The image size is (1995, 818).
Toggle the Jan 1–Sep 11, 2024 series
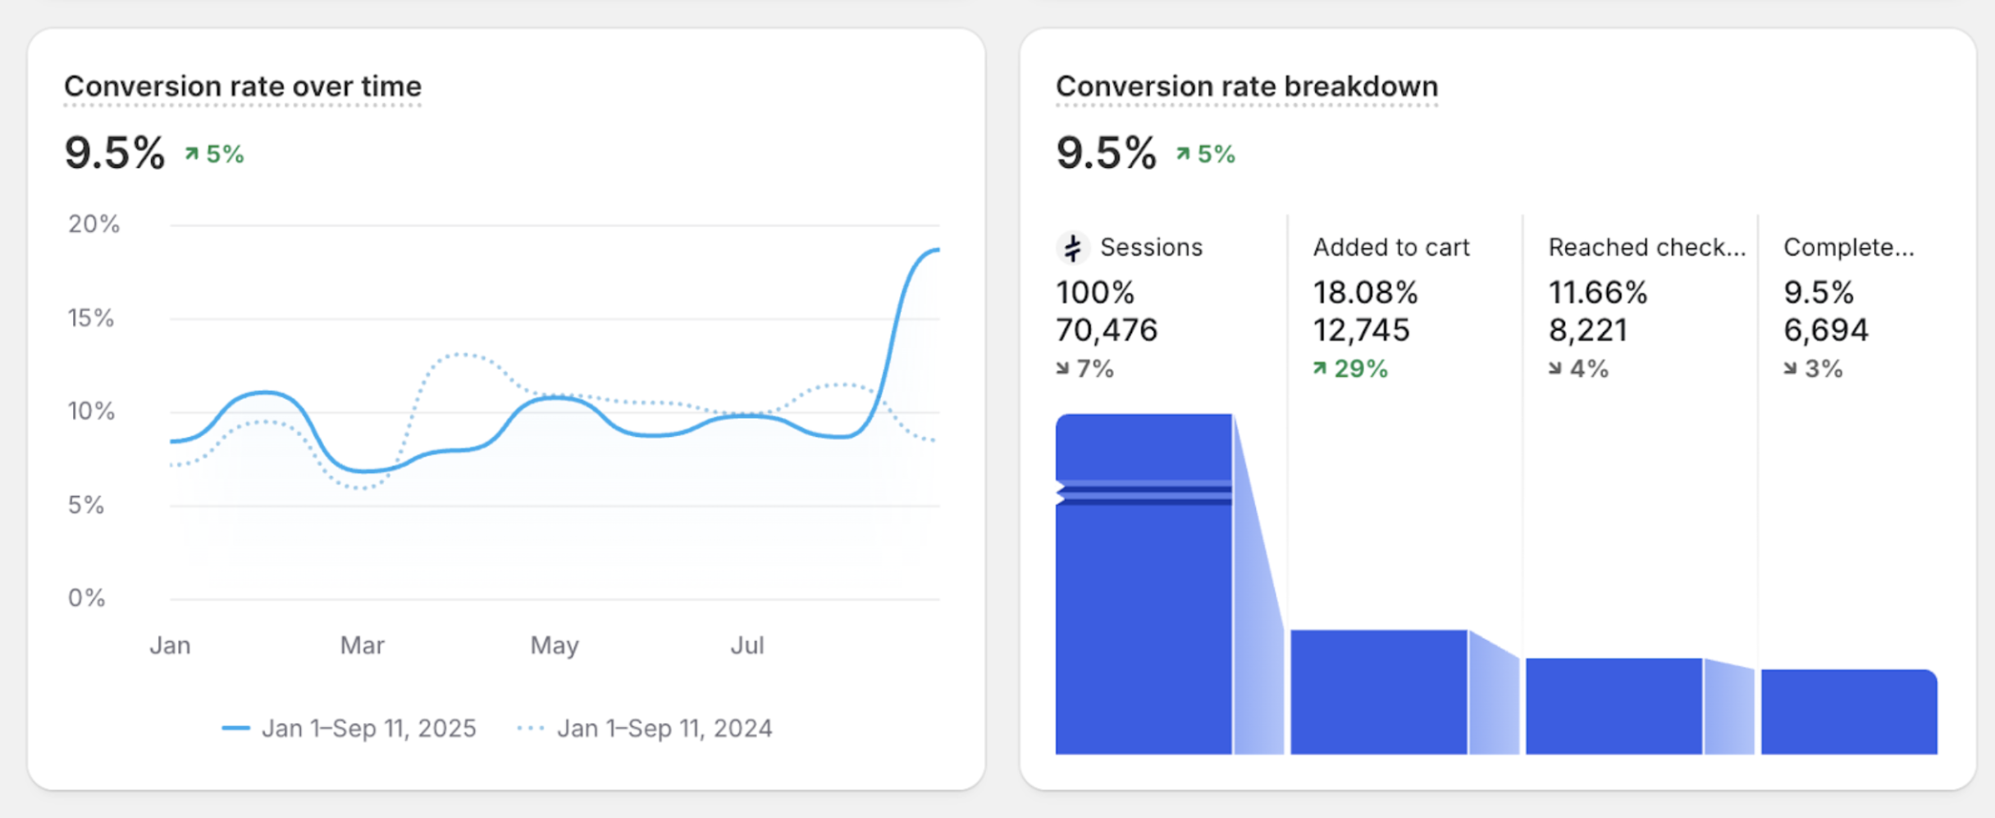tap(664, 728)
